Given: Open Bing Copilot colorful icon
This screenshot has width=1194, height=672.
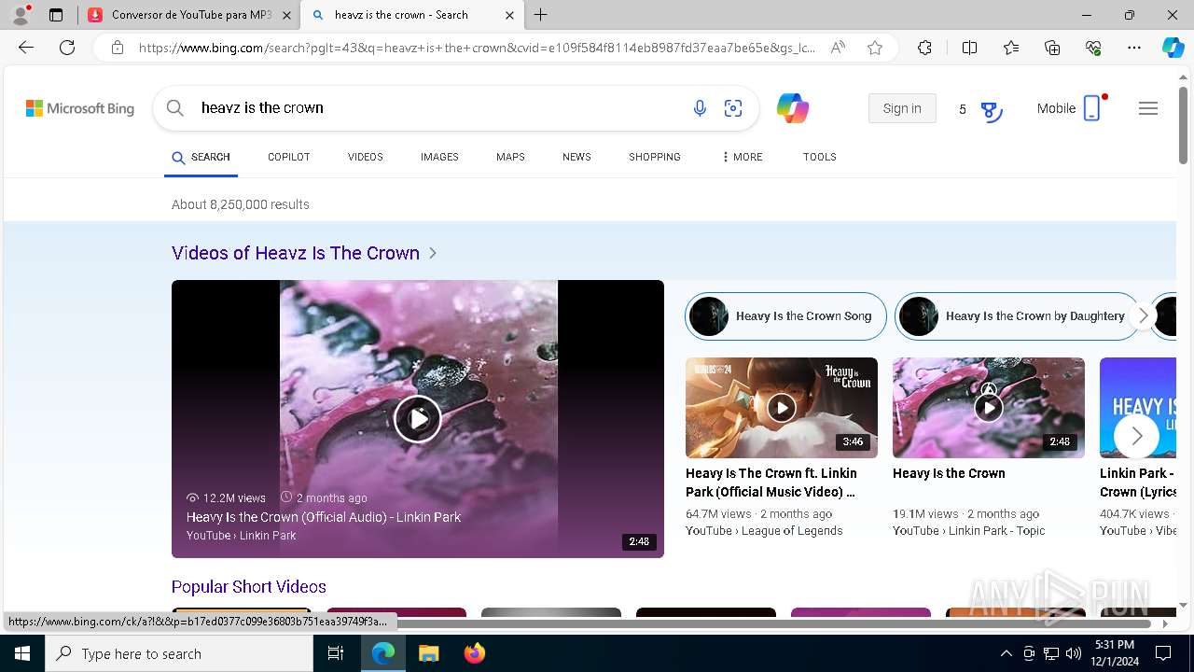Looking at the screenshot, I should tap(793, 108).
